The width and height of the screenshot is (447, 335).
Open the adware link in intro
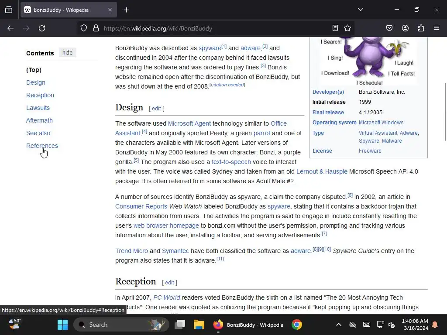click(251, 48)
